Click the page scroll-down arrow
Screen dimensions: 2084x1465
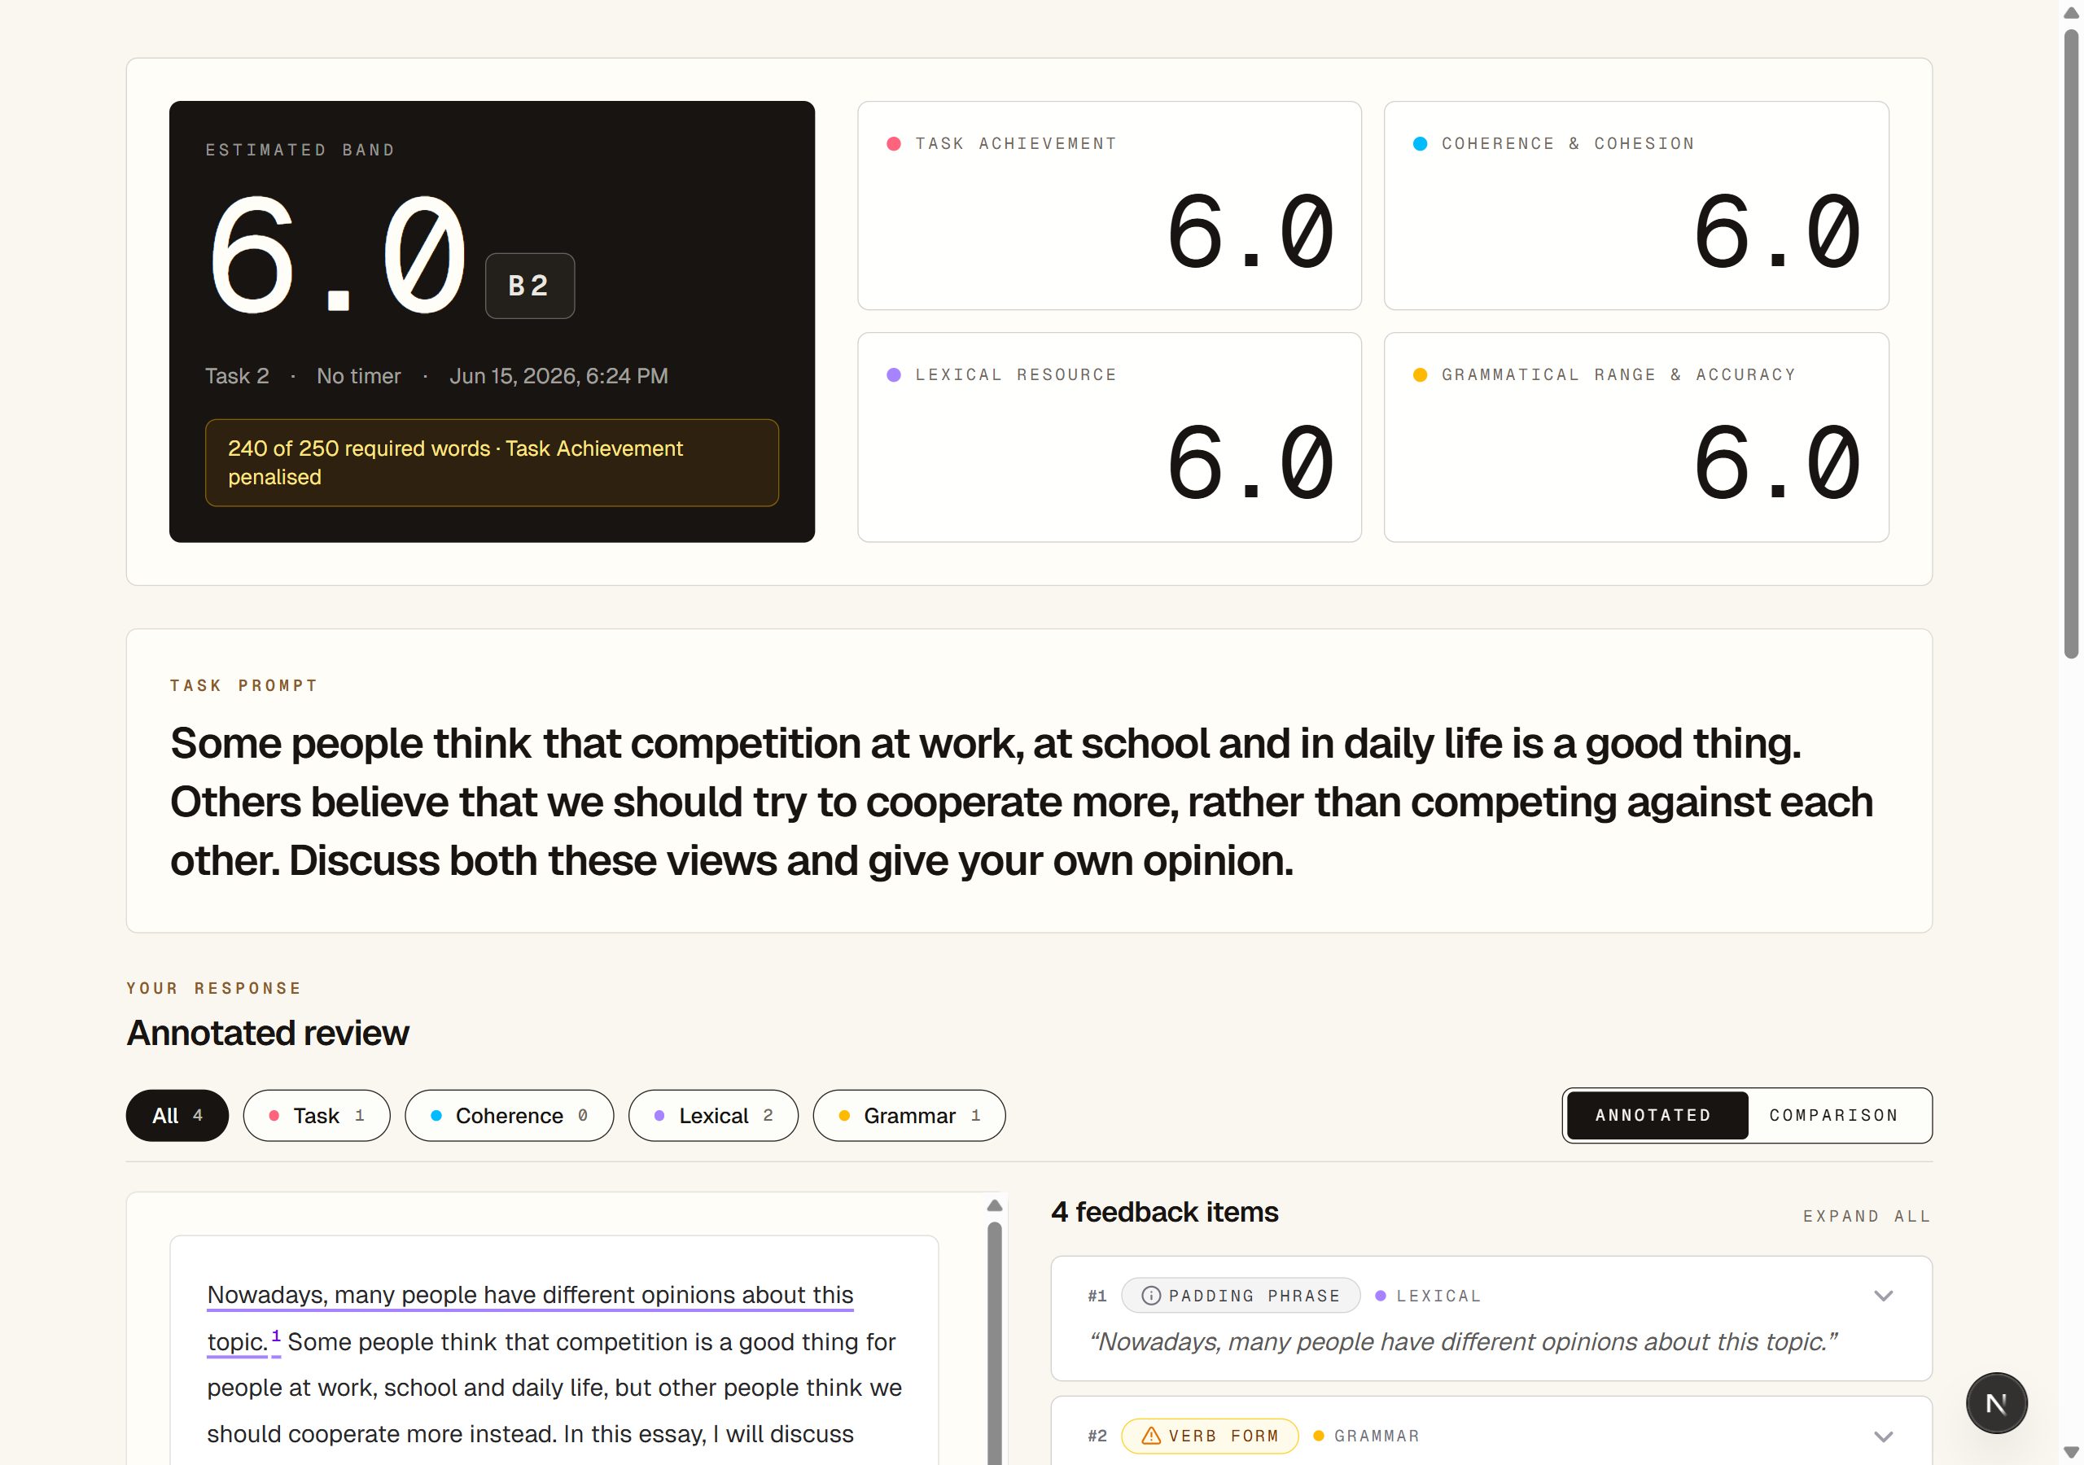pos(2070,1452)
